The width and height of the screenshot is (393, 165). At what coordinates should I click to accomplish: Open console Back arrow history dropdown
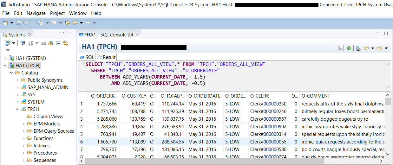coord(373,48)
